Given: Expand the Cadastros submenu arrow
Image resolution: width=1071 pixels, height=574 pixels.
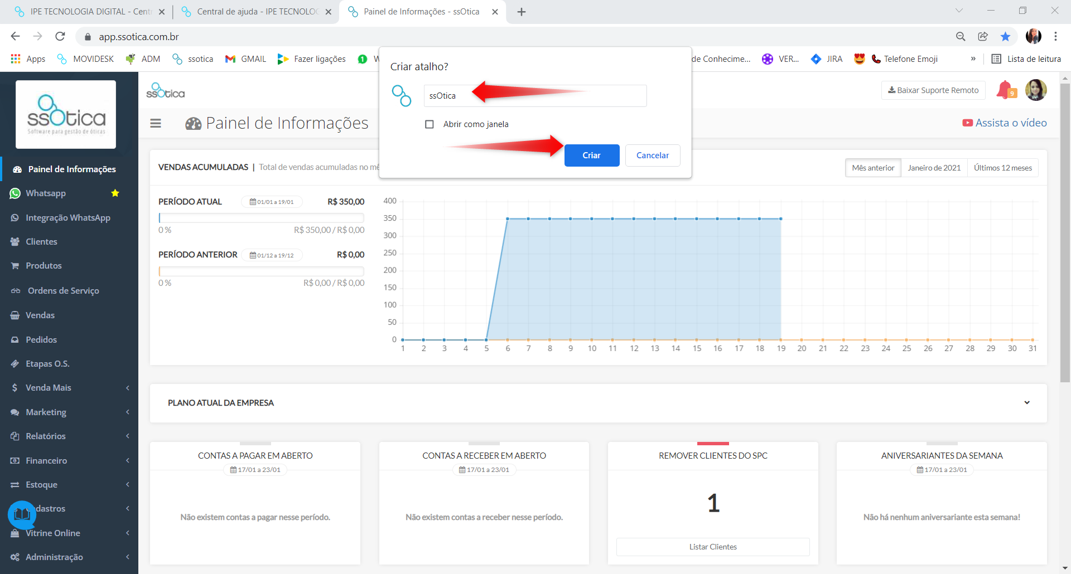Looking at the screenshot, I should coord(128,509).
